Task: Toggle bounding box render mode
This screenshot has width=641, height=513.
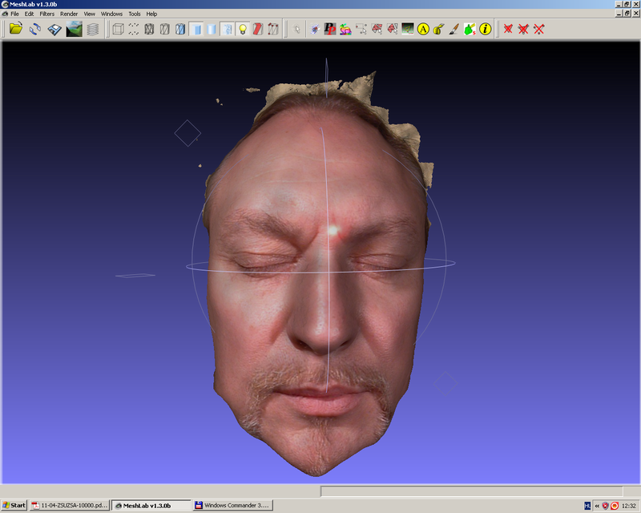Action: click(x=118, y=30)
